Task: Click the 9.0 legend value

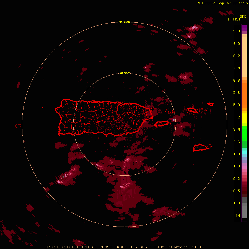Action: point(237,43)
